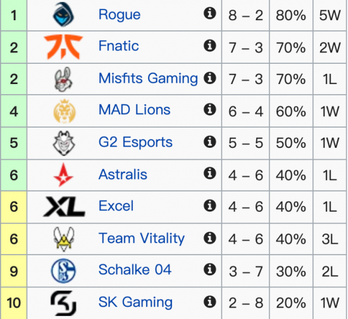
Task: Click the SK Gaming logo
Action: coord(63,303)
